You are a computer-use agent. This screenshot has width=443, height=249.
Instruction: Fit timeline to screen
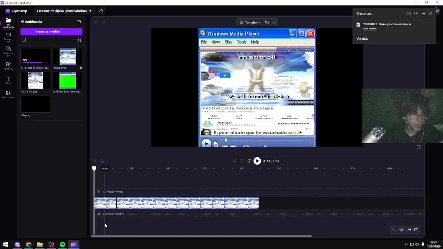409,230
